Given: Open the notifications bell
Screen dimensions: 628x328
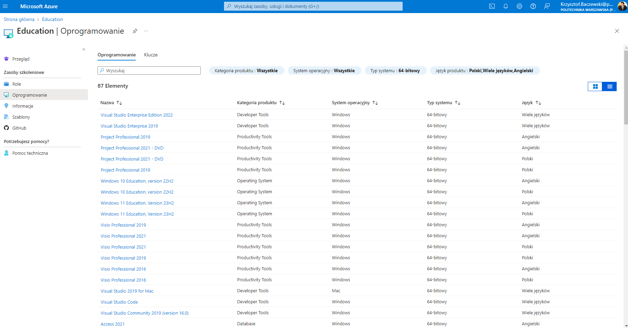Looking at the screenshot, I should (506, 6).
